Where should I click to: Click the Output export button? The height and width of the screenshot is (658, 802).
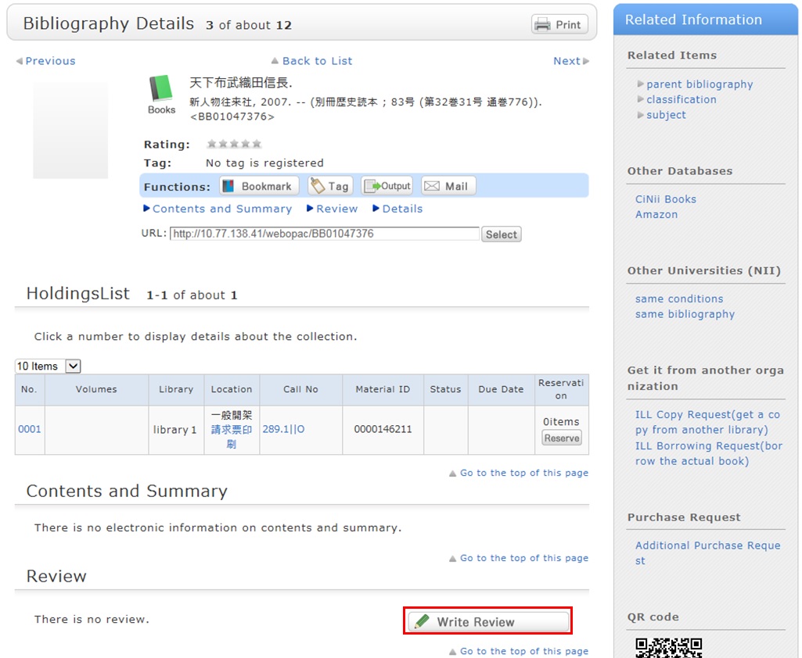point(387,186)
